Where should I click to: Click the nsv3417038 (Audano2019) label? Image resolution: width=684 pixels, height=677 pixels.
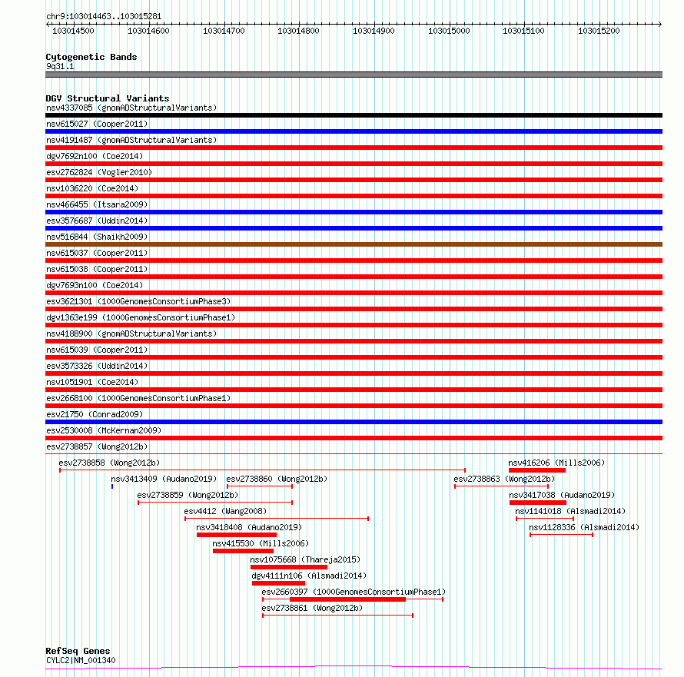[562, 495]
